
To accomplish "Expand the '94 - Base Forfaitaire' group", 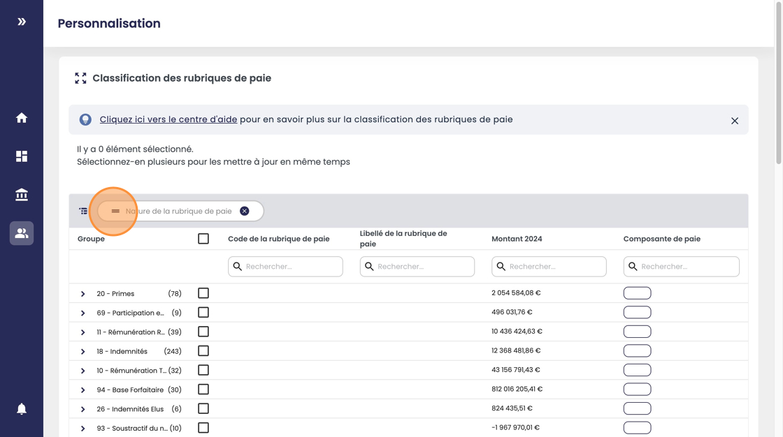I will point(83,390).
